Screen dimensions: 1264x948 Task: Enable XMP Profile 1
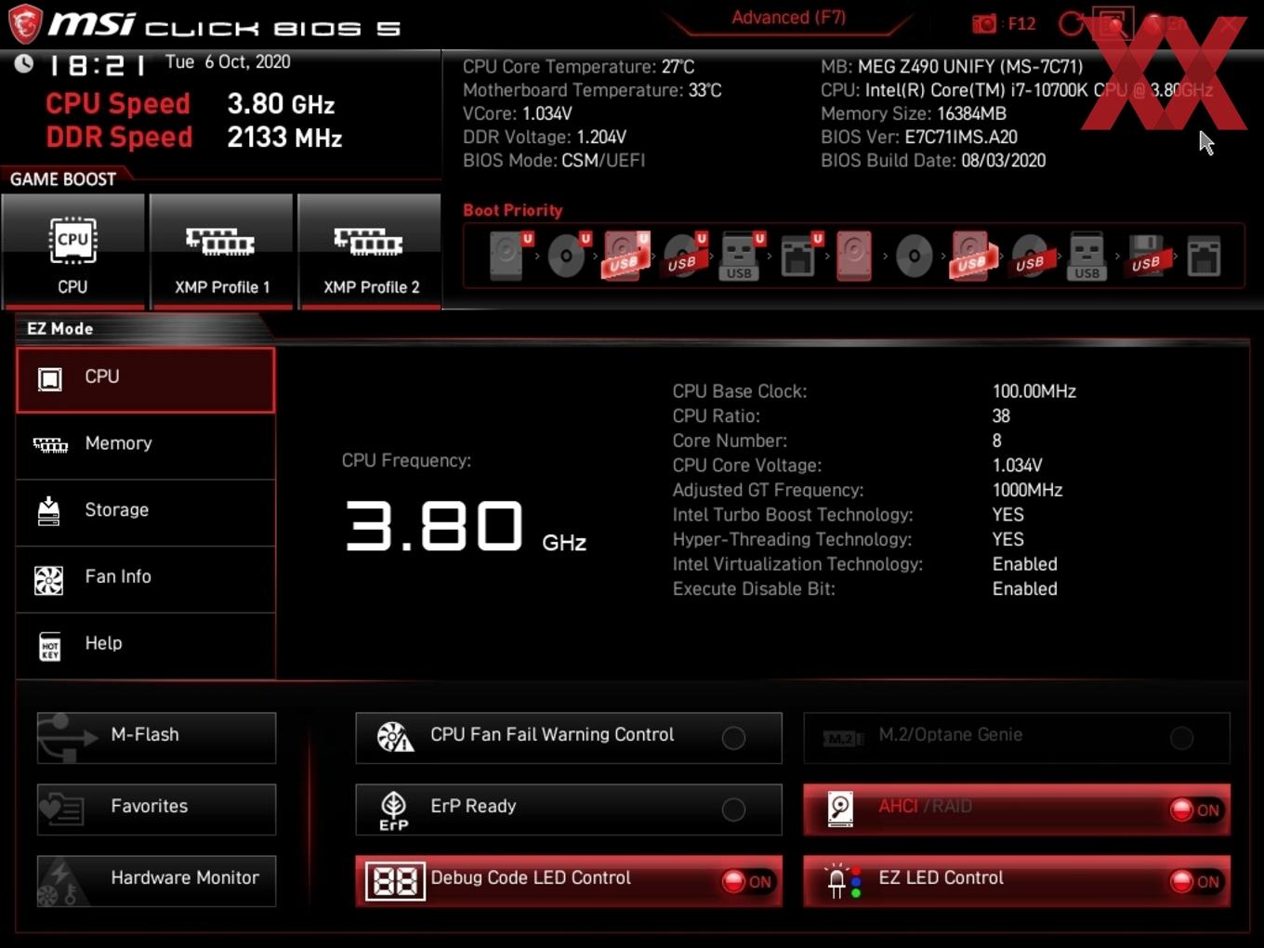point(221,251)
